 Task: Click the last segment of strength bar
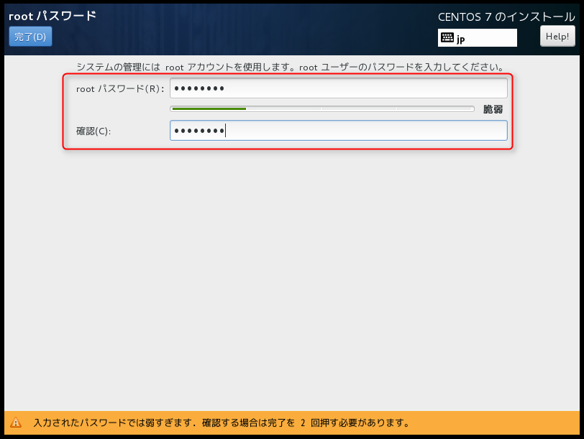point(435,109)
